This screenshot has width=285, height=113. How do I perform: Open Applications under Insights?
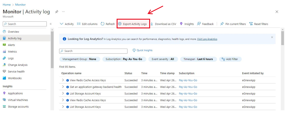(x=15, y=93)
